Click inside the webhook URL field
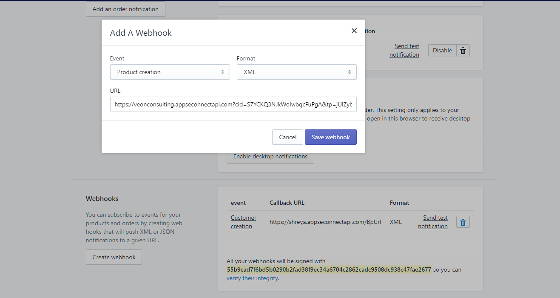This screenshot has height=298, width=560. [x=233, y=104]
